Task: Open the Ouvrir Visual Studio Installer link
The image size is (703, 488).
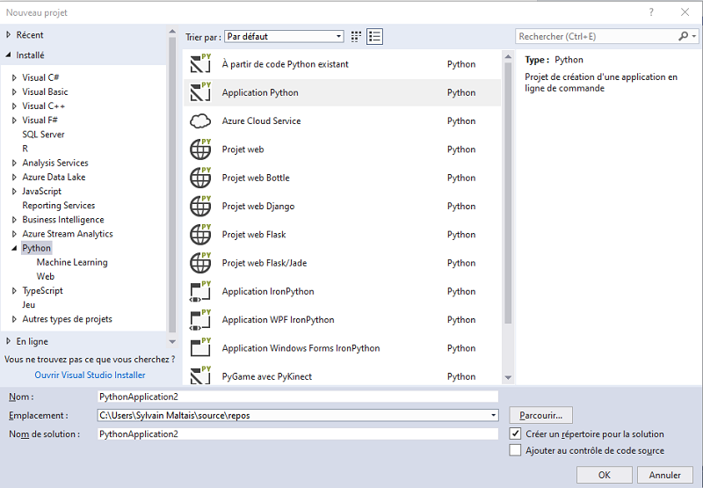Action: click(90, 375)
